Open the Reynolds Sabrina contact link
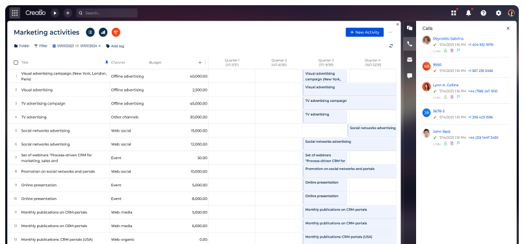This screenshot has width=524, height=244. [x=448, y=39]
